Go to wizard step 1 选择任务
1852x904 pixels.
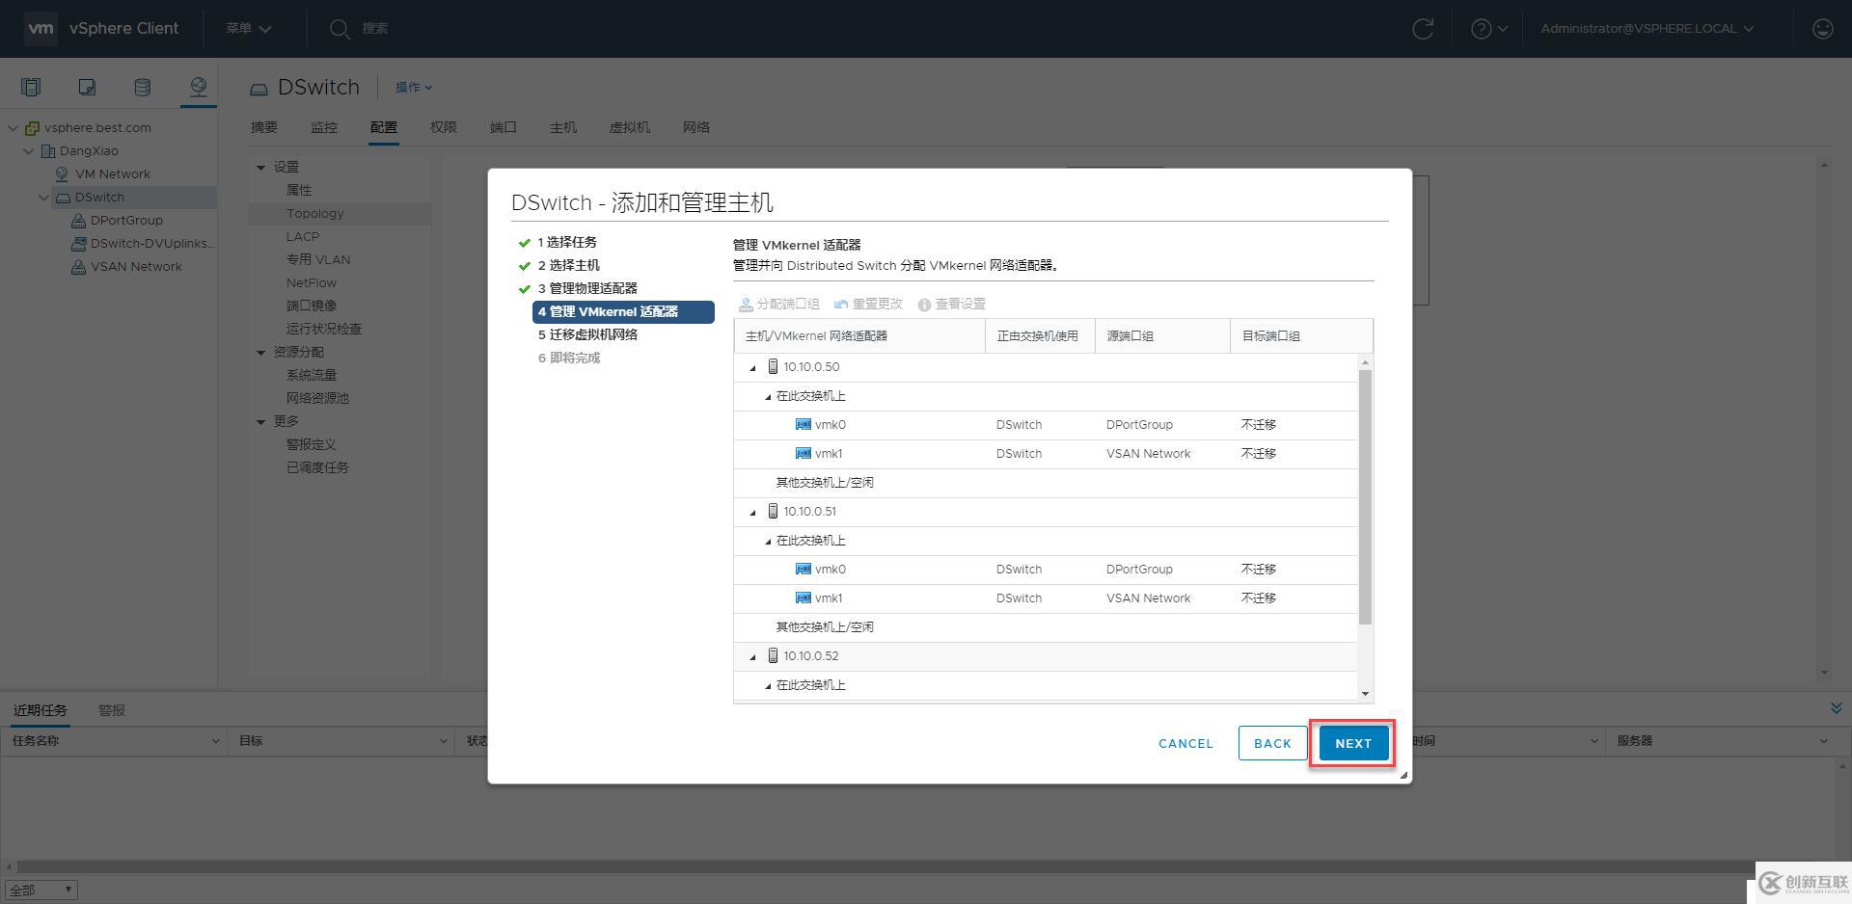pos(567,242)
